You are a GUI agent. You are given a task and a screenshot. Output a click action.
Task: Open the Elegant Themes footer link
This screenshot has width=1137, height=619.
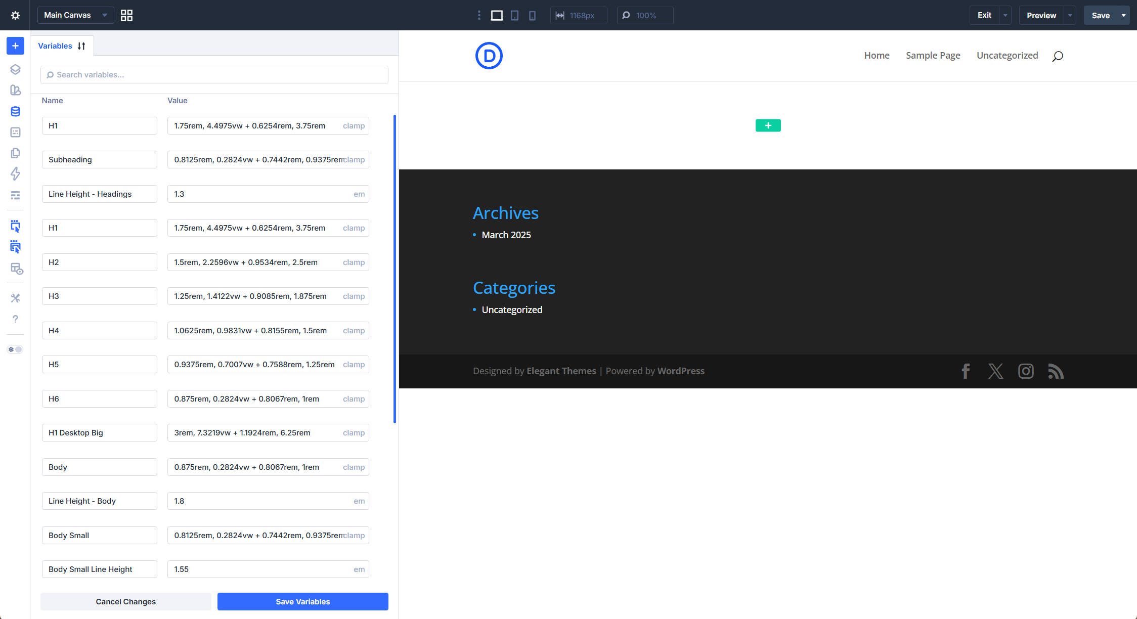(x=561, y=371)
